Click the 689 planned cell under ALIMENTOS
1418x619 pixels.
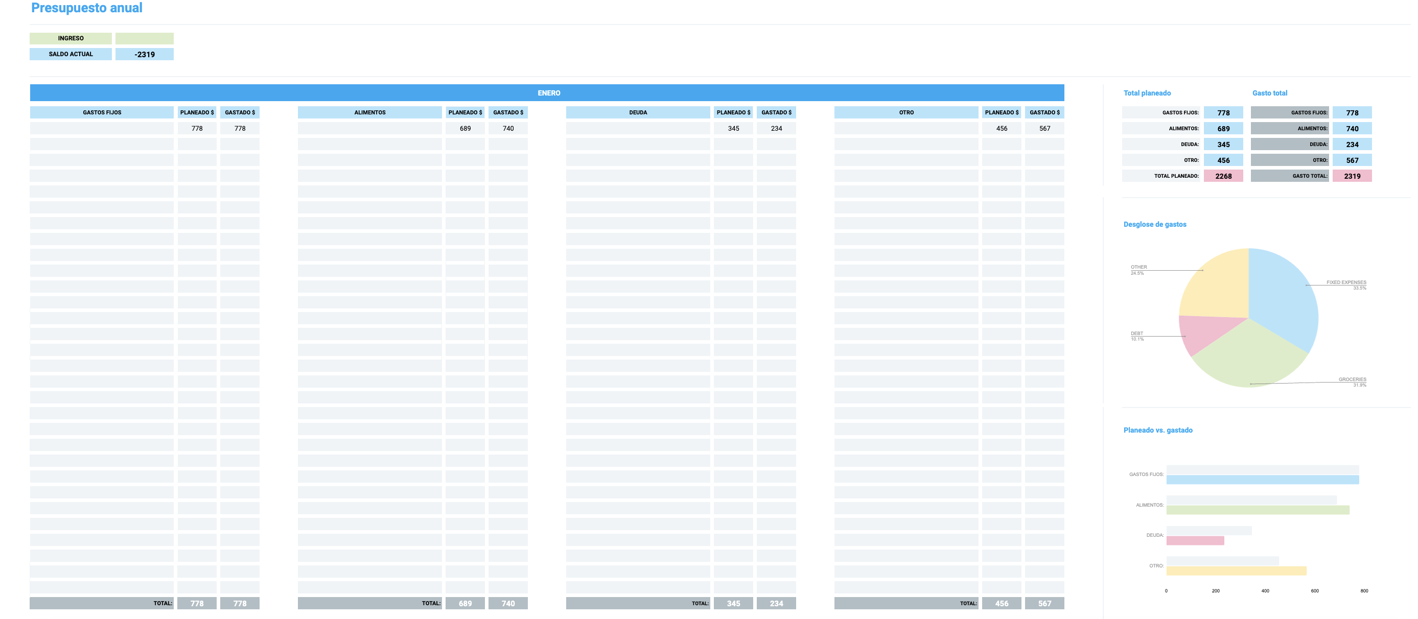[x=465, y=128]
